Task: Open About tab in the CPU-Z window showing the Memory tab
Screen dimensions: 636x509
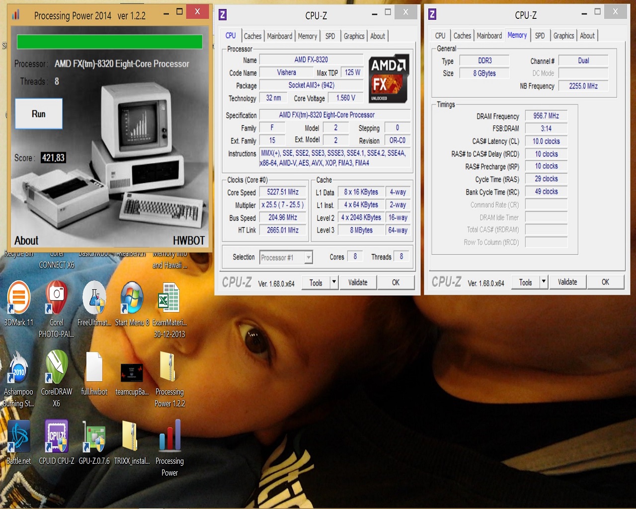Action: coord(587,36)
